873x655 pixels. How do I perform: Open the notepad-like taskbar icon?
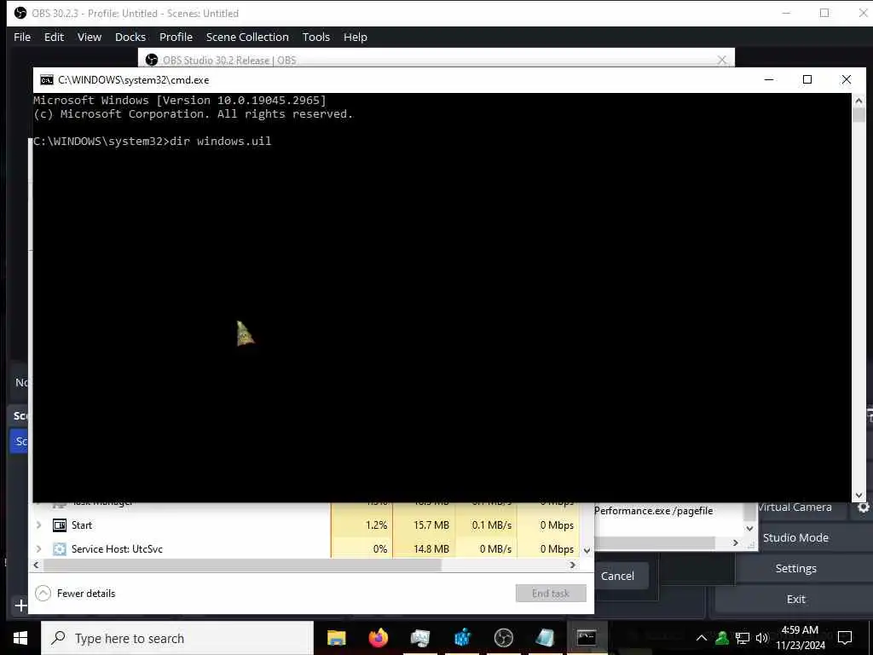[545, 638]
